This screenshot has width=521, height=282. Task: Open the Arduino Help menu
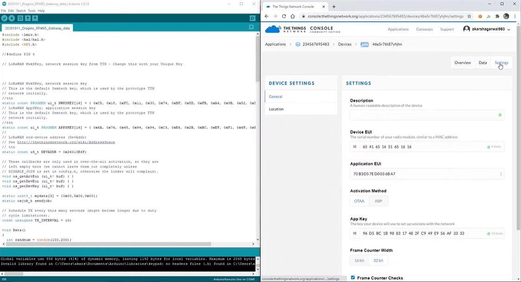(x=41, y=11)
